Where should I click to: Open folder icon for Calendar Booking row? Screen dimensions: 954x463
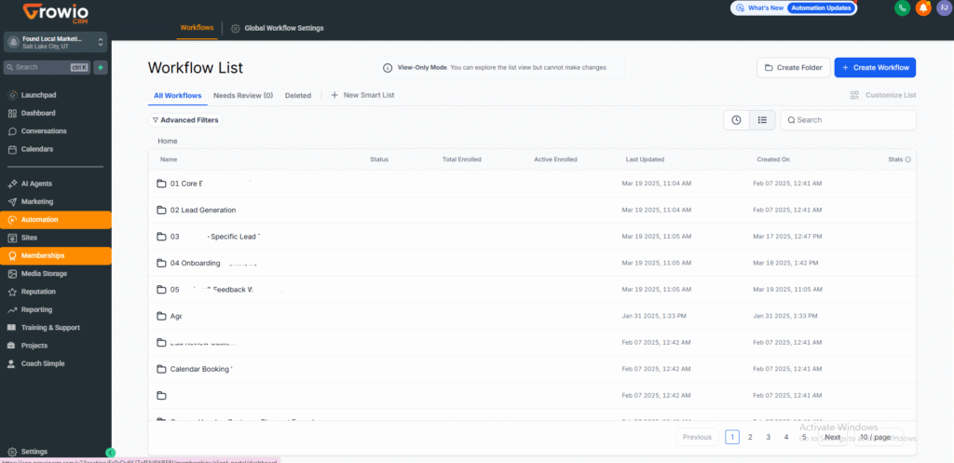tap(161, 369)
